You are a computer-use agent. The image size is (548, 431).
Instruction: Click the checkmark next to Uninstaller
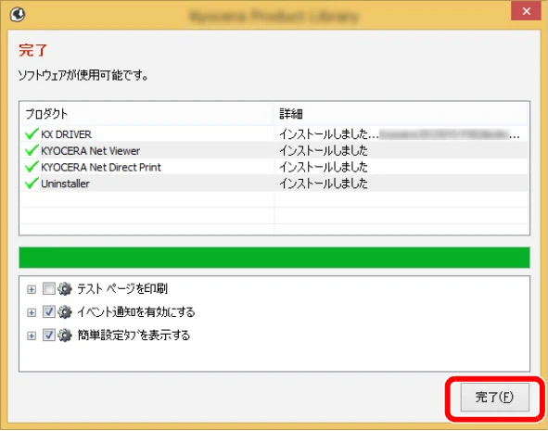[x=32, y=183]
